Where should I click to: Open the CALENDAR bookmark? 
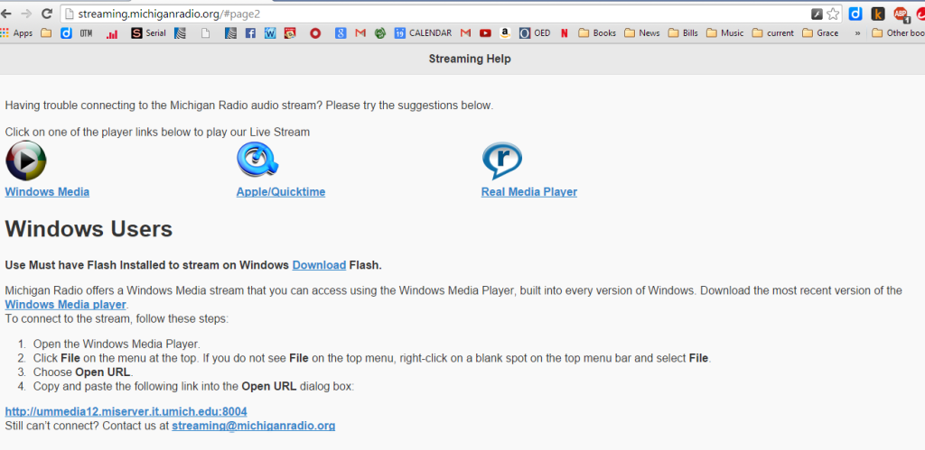pyautogui.click(x=423, y=33)
